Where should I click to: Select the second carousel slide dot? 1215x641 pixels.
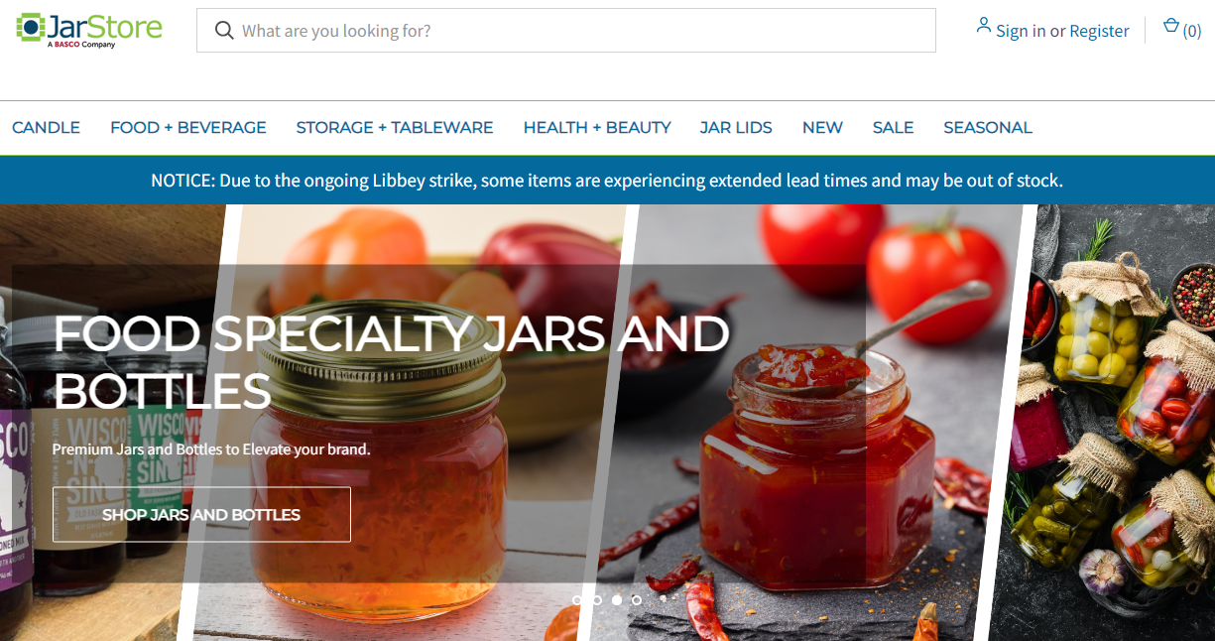tap(597, 599)
